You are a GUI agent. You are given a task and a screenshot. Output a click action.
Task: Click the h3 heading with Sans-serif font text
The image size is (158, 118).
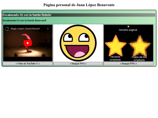(24, 20)
